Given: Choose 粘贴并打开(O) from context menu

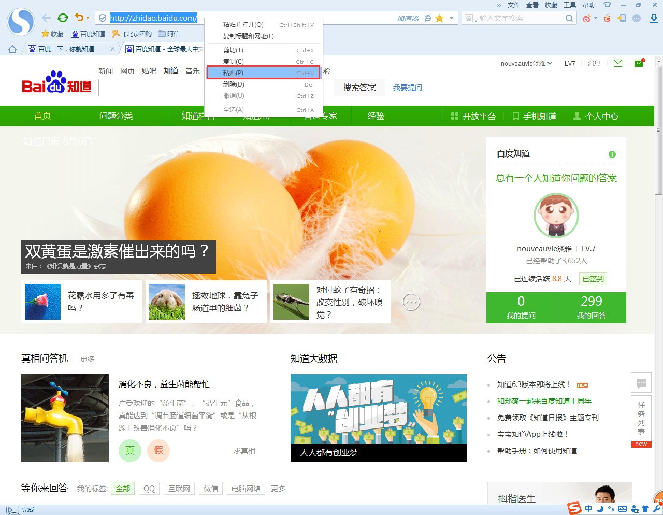Looking at the screenshot, I should [x=264, y=24].
